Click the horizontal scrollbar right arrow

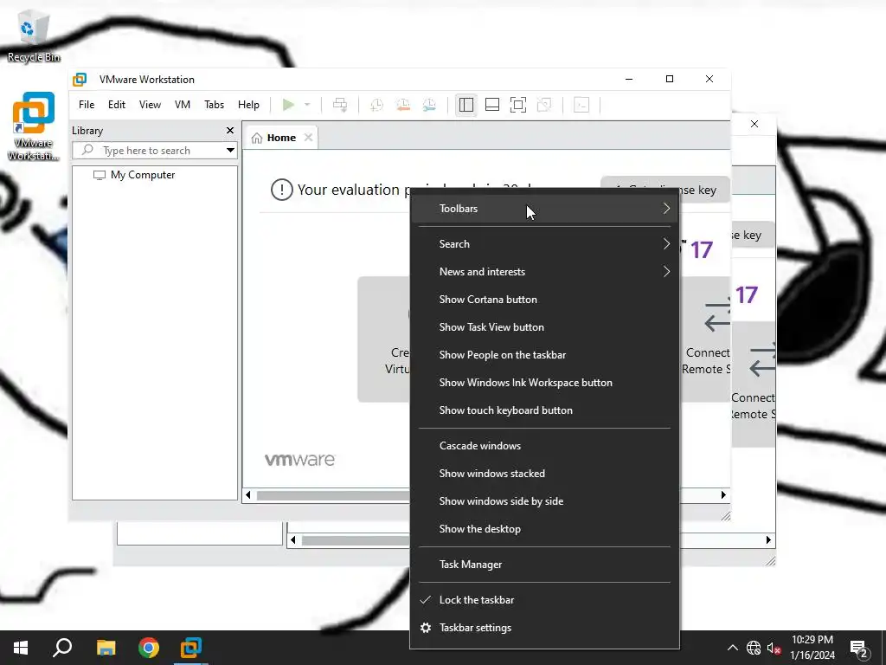(723, 495)
